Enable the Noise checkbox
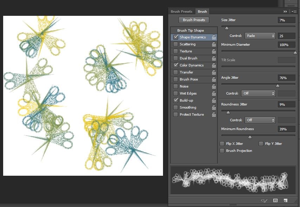The height and width of the screenshot is (207, 300). pyautogui.click(x=176, y=86)
